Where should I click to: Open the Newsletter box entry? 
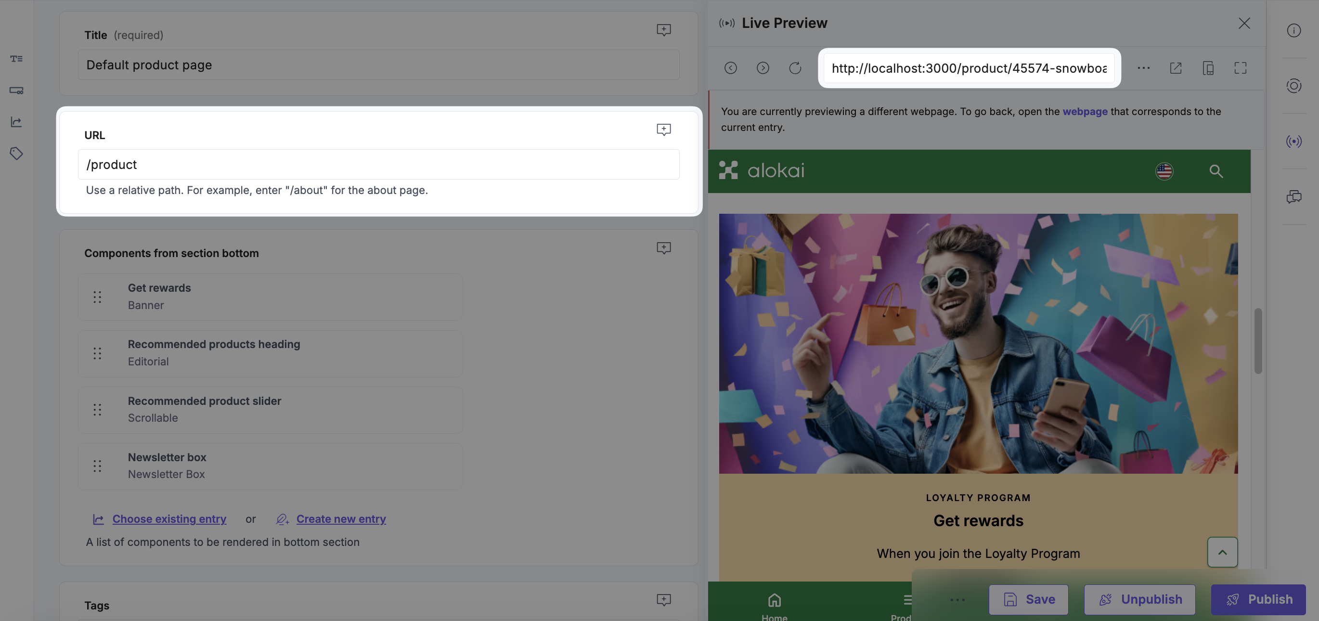pos(271,466)
